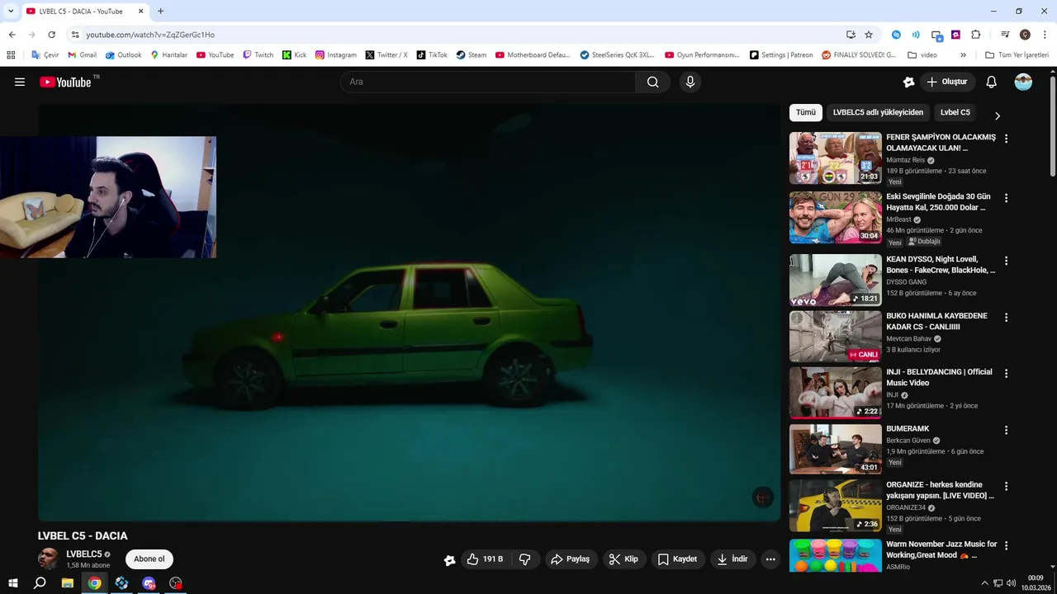The image size is (1057, 594).
Task: Bookmark this page with star icon
Action: pos(869,35)
